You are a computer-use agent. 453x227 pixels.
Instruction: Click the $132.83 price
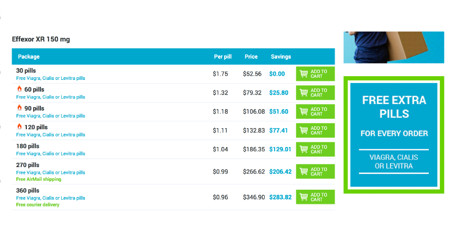(x=254, y=131)
